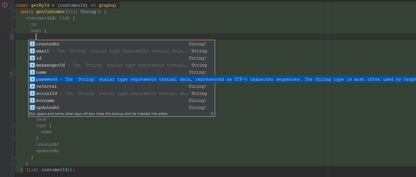Click the field icon beside createdAt suggestion

click(x=32, y=44)
